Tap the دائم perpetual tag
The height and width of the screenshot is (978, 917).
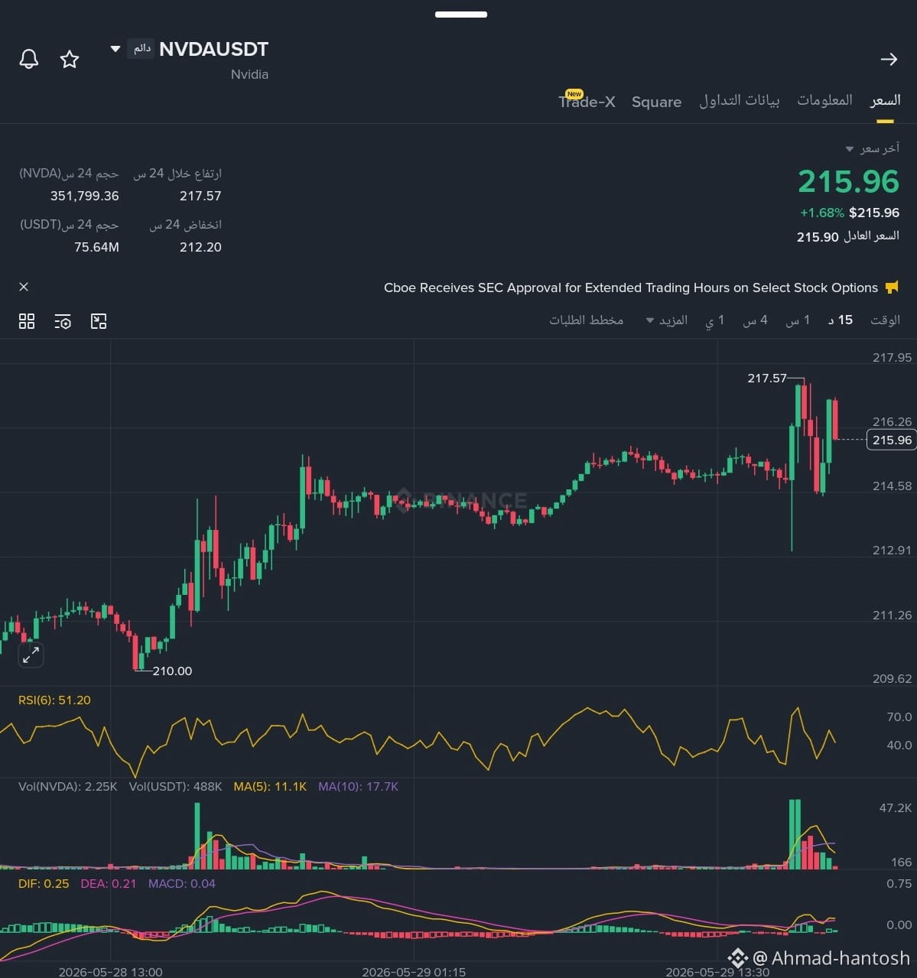pyautogui.click(x=141, y=48)
